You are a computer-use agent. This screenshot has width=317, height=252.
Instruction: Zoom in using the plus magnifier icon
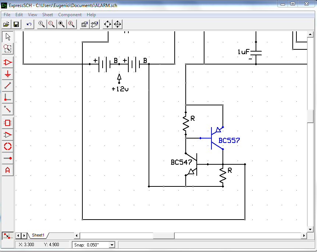click(x=42, y=24)
